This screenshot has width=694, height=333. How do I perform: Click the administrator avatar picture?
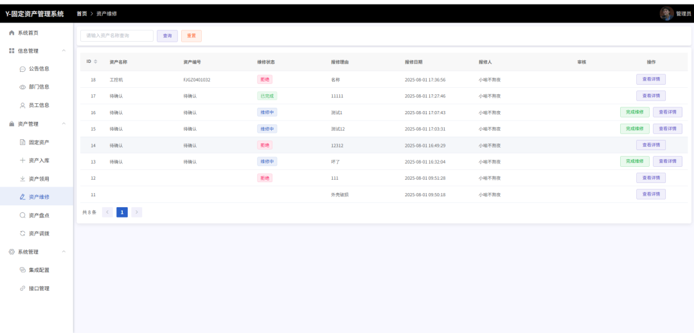tap(666, 13)
